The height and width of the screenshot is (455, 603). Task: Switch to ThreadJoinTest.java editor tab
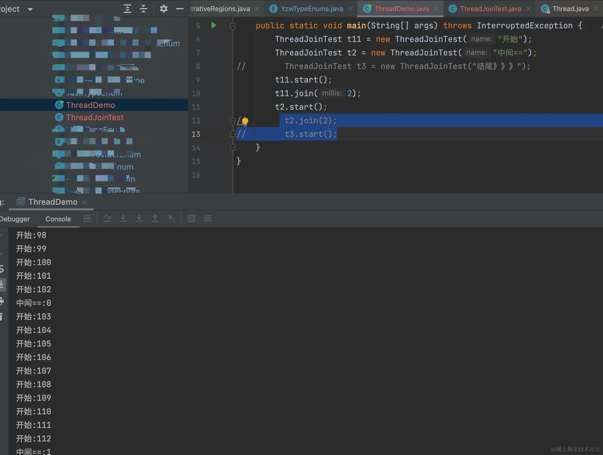[490, 9]
